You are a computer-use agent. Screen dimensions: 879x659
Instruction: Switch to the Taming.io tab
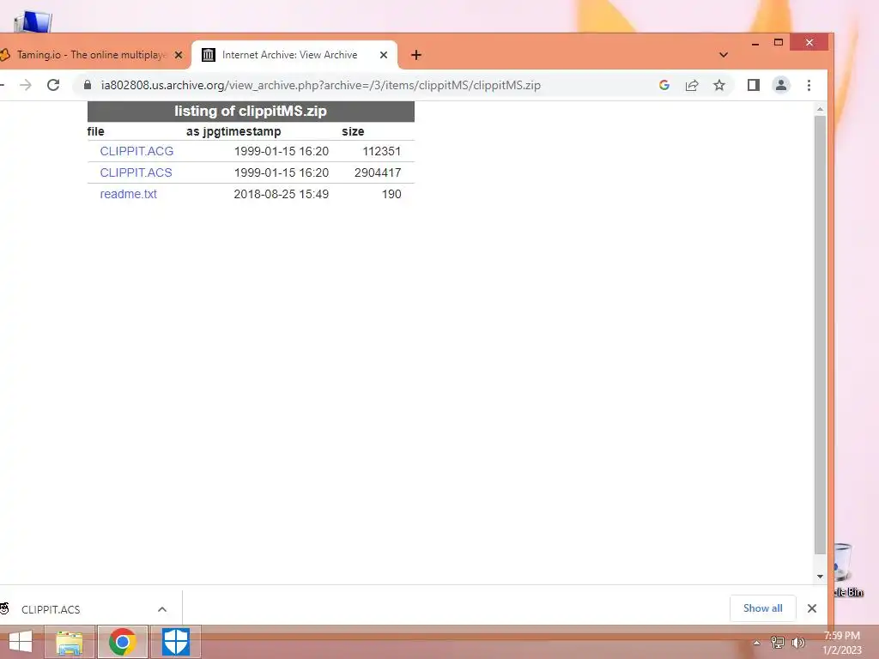pos(89,55)
